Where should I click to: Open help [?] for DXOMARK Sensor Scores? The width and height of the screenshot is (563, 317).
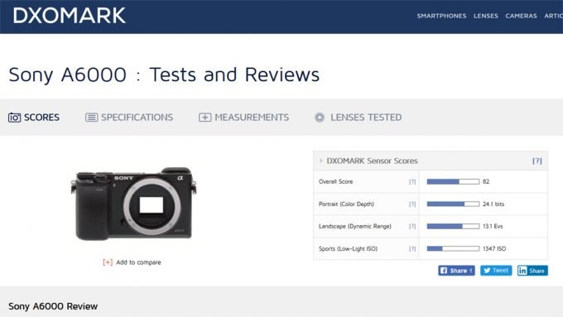537,161
